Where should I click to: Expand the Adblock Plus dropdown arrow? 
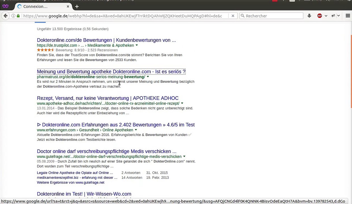326,16
